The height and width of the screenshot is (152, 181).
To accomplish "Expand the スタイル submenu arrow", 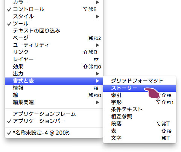I will (97, 17).
